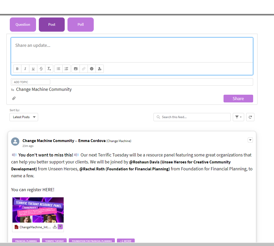Mention a person with the user icon

pos(100,69)
